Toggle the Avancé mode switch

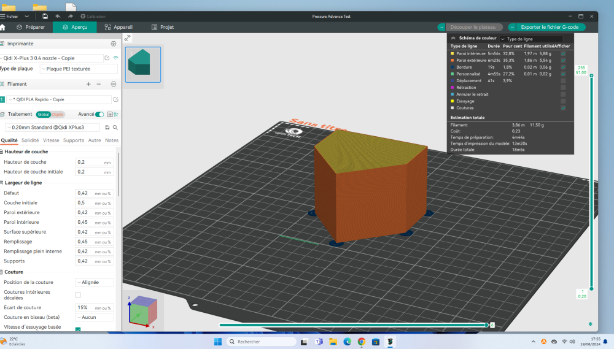(x=99, y=114)
